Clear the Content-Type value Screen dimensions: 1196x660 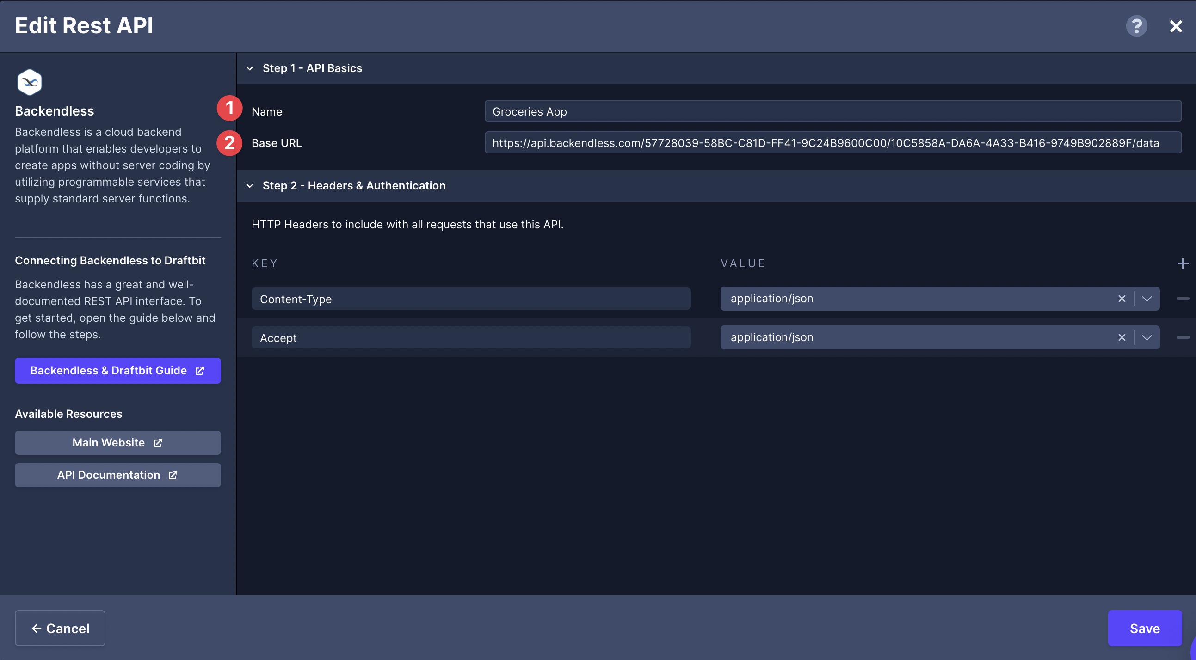(1122, 299)
